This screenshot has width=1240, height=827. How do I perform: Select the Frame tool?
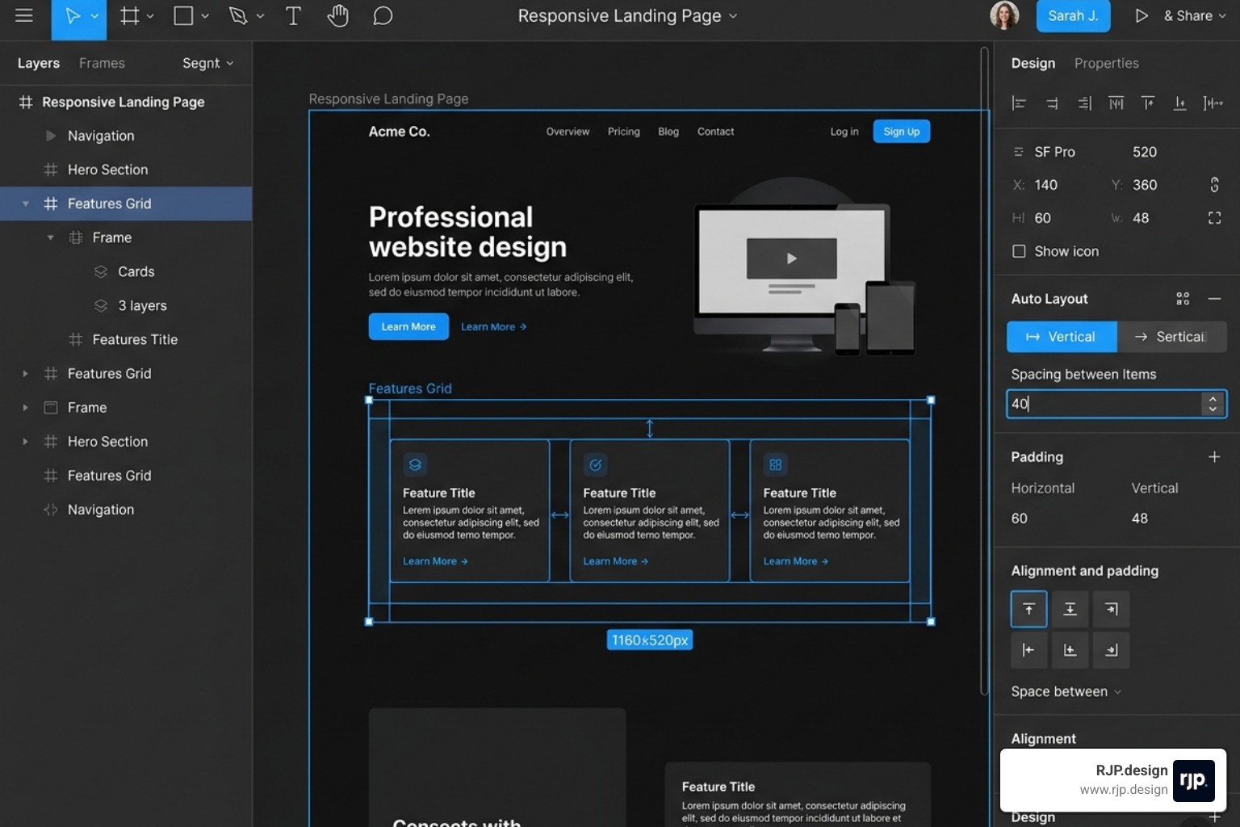click(129, 15)
